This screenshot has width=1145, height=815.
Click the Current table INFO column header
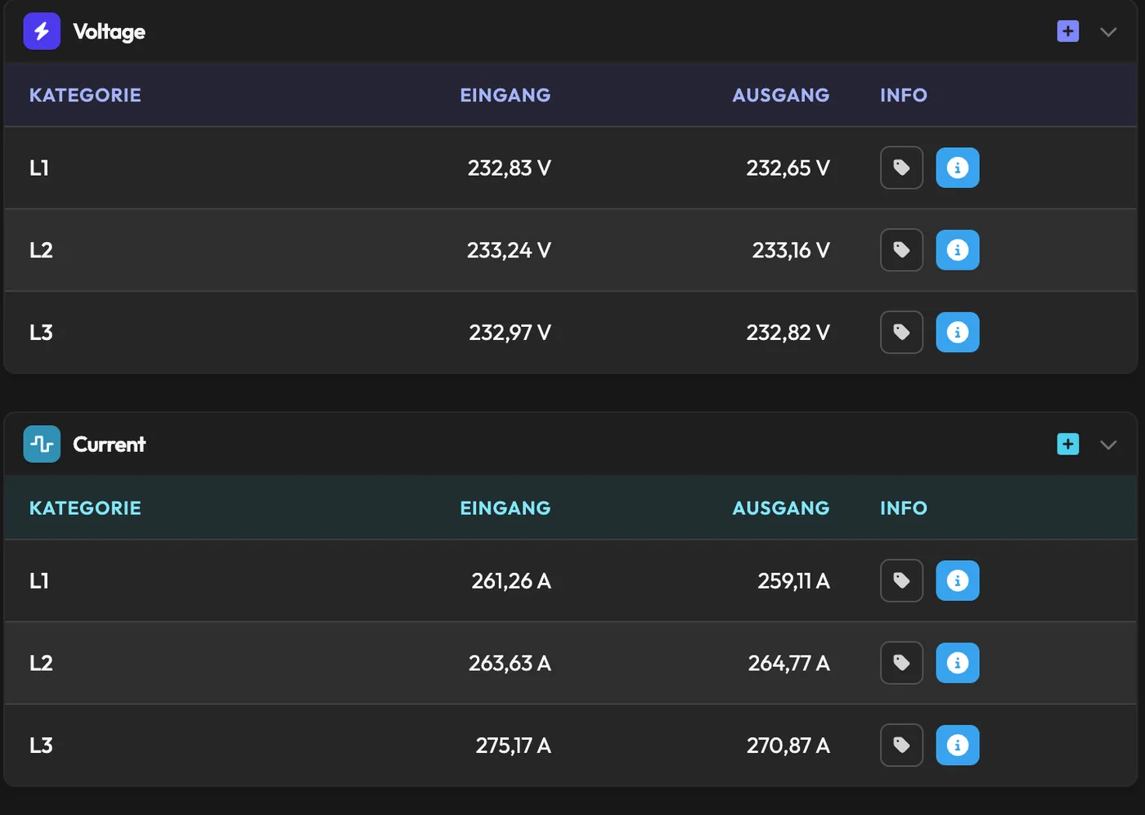904,508
